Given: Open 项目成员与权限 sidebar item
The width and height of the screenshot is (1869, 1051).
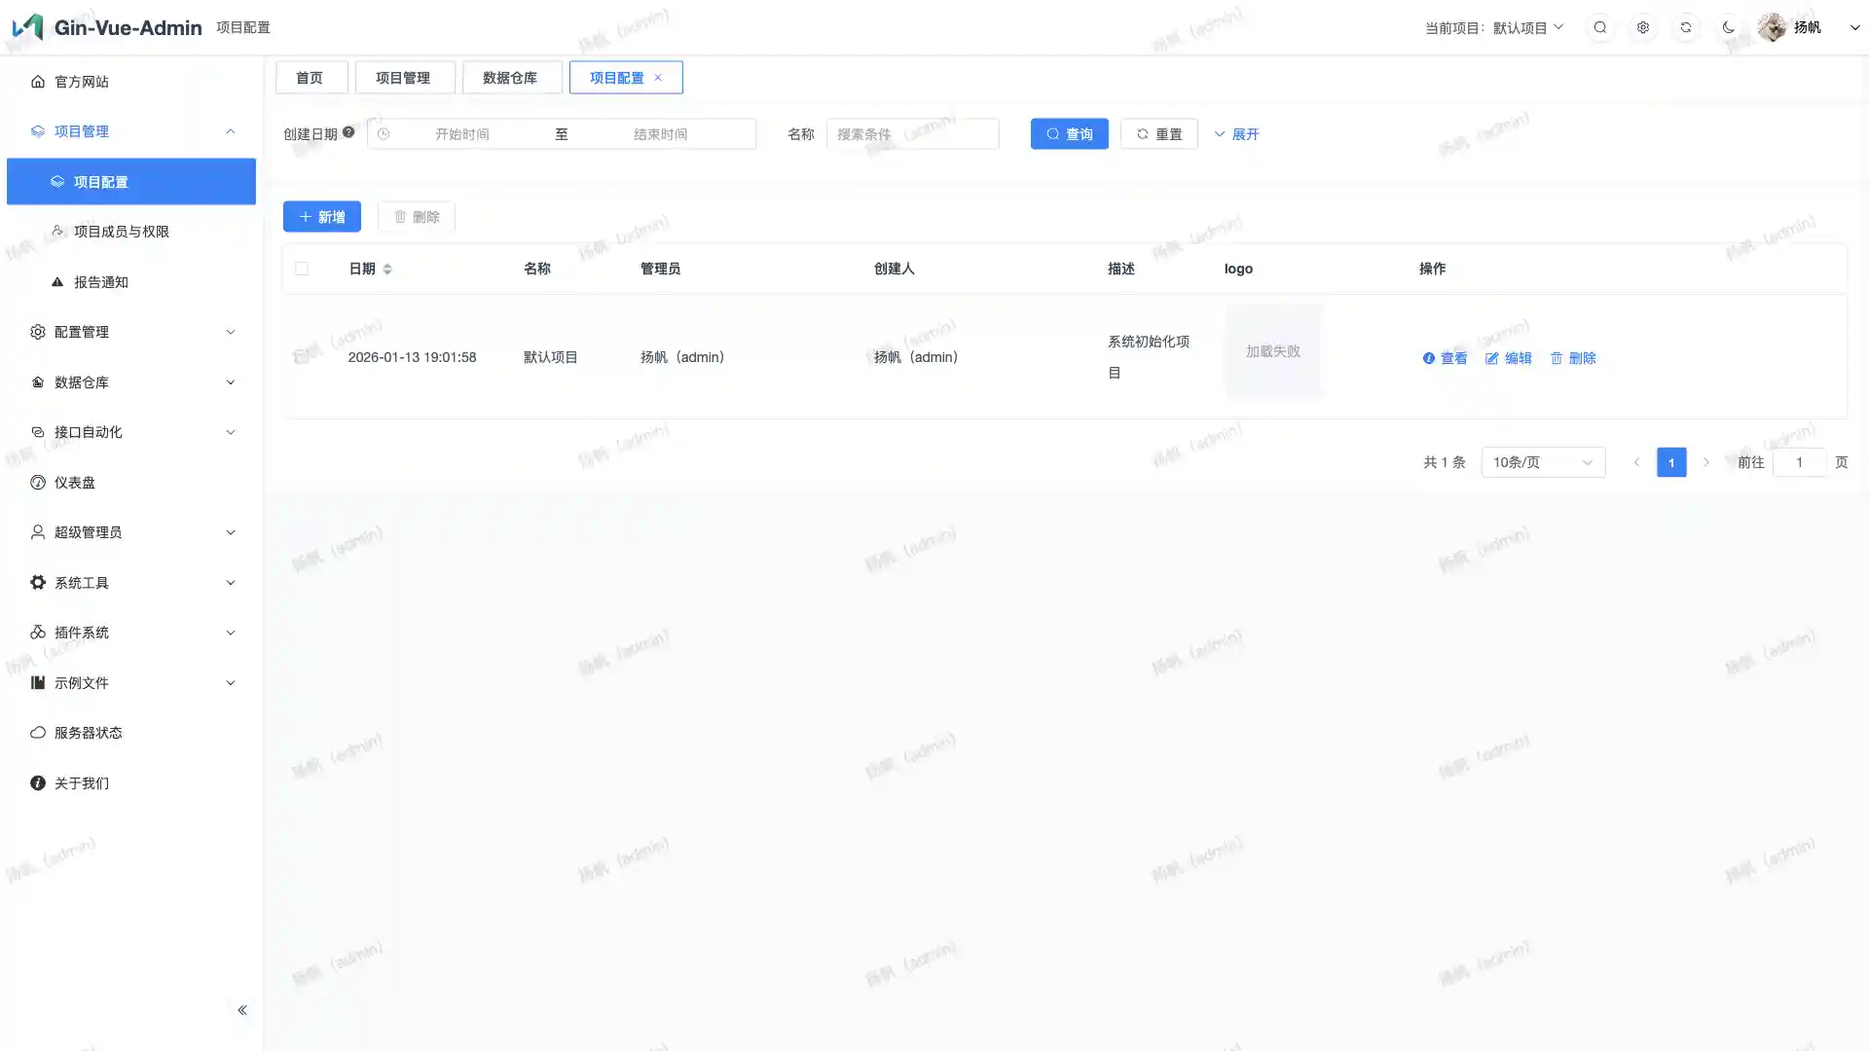Looking at the screenshot, I should (x=122, y=232).
